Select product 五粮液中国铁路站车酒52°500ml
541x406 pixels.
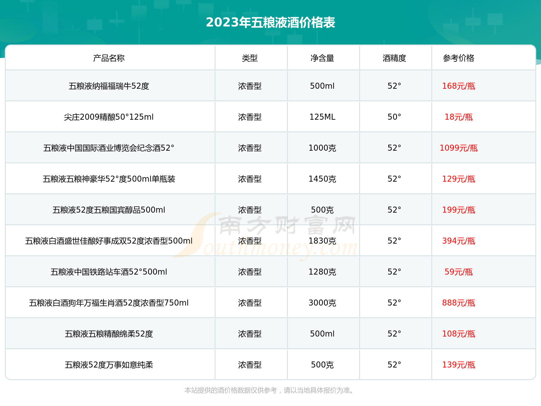point(109,272)
